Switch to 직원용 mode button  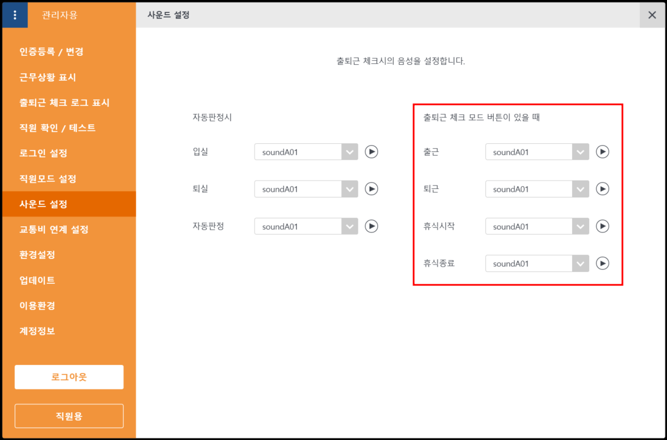pos(69,416)
